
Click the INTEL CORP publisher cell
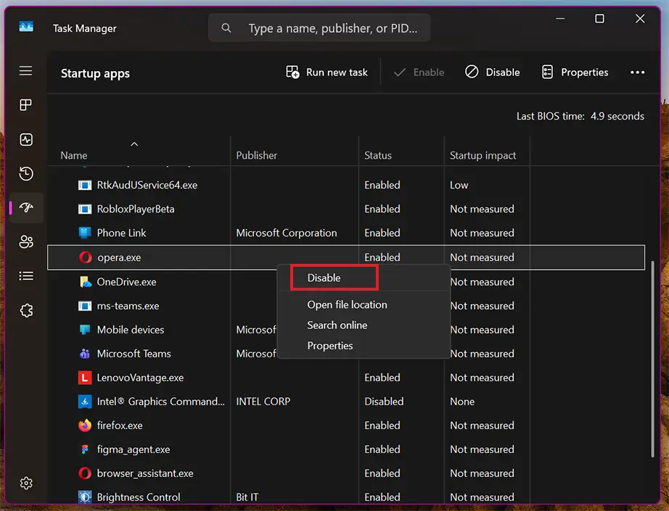[263, 402]
